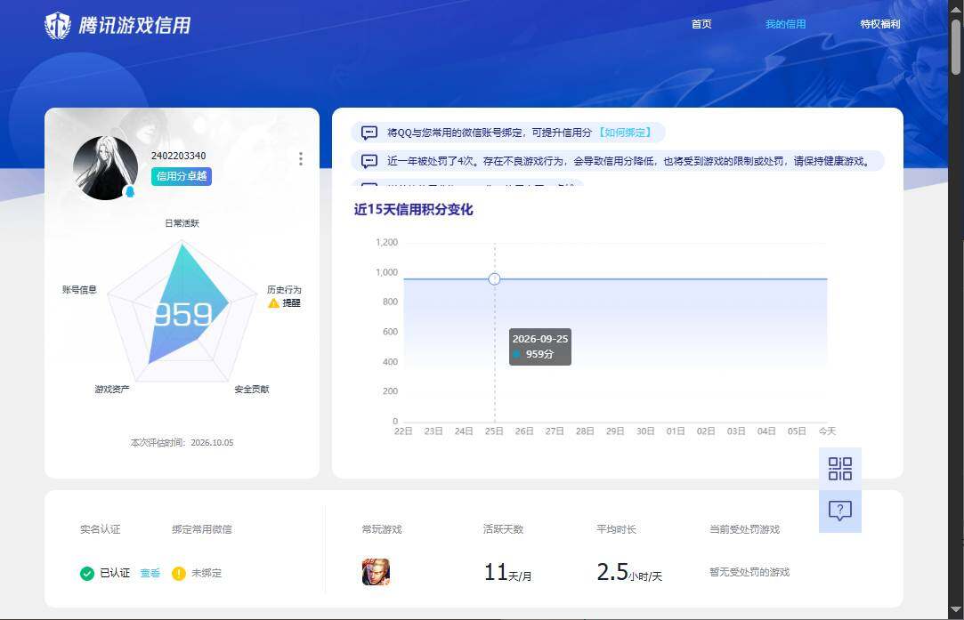Click the yellow exclamation icon beside 未绑定
Viewport: 964px width, 620px height.
(x=178, y=574)
